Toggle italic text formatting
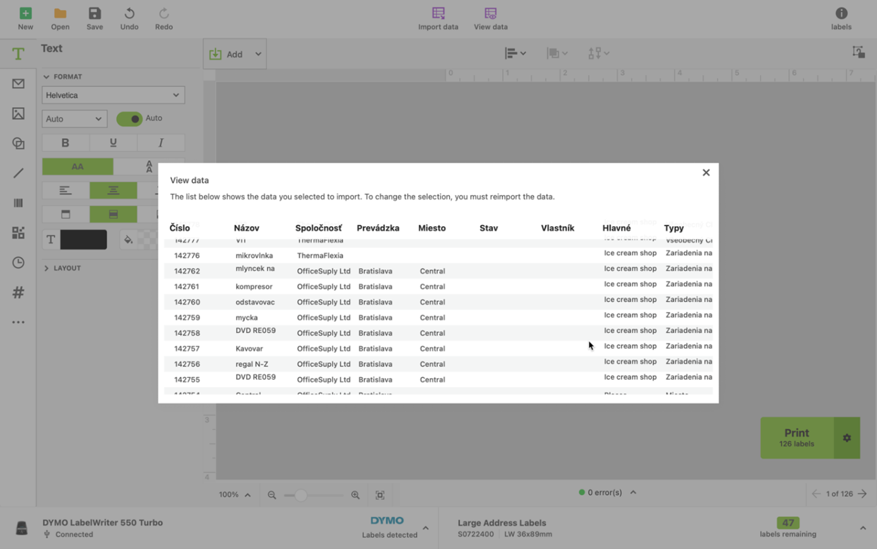877x549 pixels. 161,143
